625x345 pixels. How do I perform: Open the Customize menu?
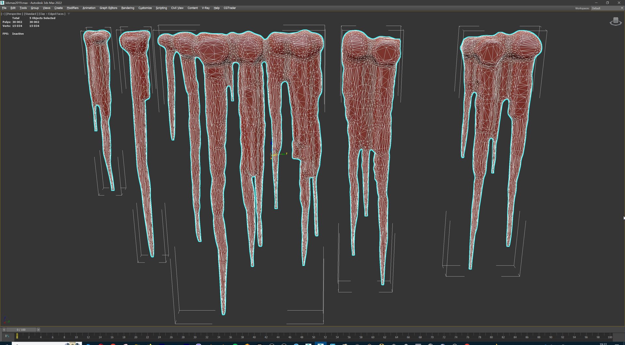pyautogui.click(x=145, y=8)
